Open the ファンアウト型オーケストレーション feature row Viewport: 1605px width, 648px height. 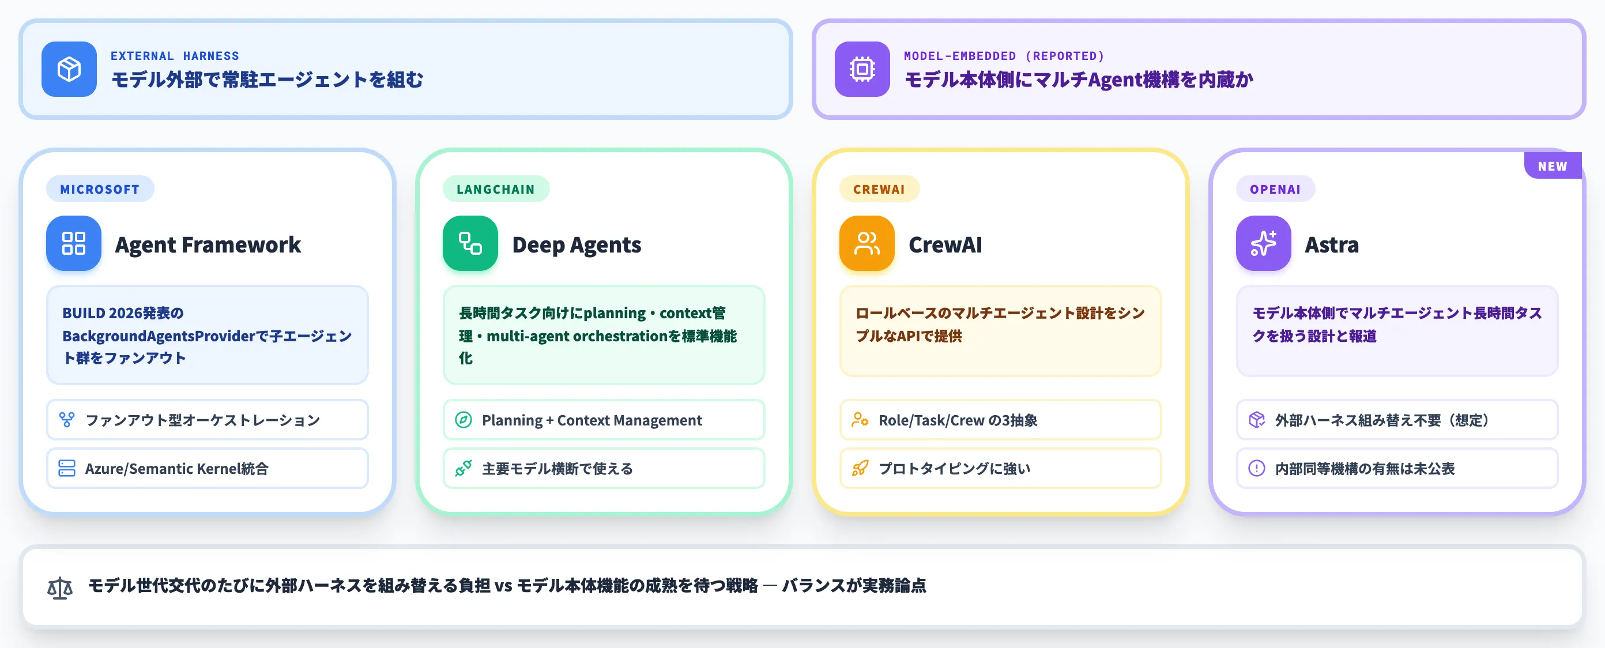[x=208, y=420]
